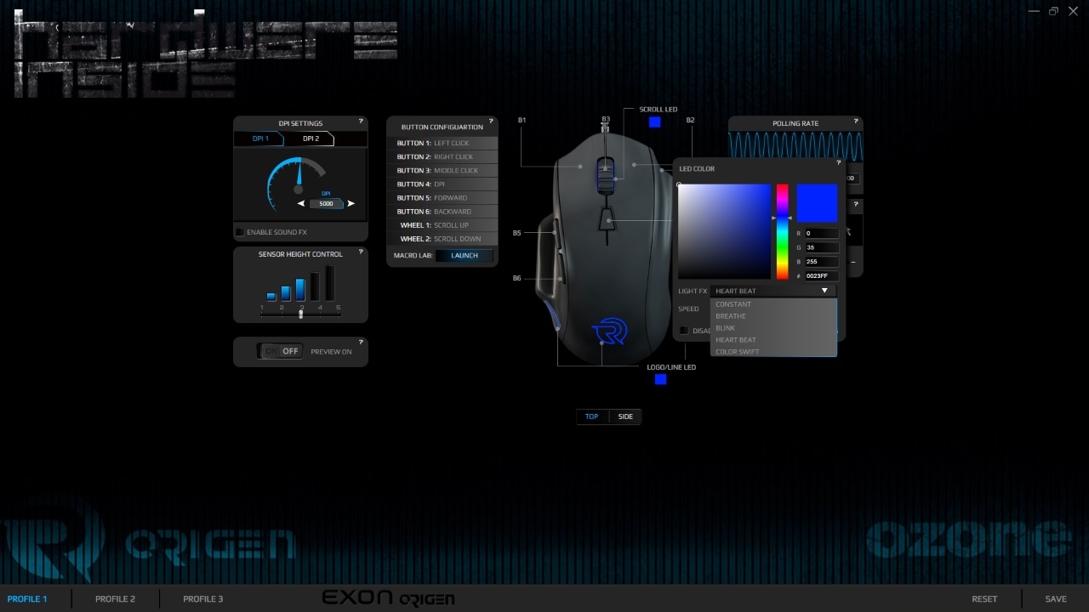
Task: Open Button 5 Forward assignment
Action: [x=442, y=198]
